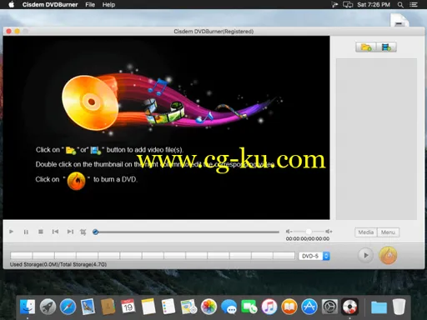This screenshot has height=320, width=427.
Task: Open Reminders from the Dock
Action: click(x=168, y=307)
